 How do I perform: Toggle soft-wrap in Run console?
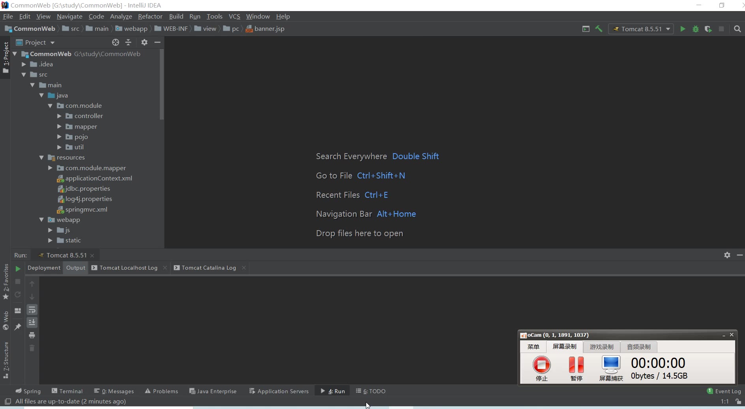(x=32, y=310)
